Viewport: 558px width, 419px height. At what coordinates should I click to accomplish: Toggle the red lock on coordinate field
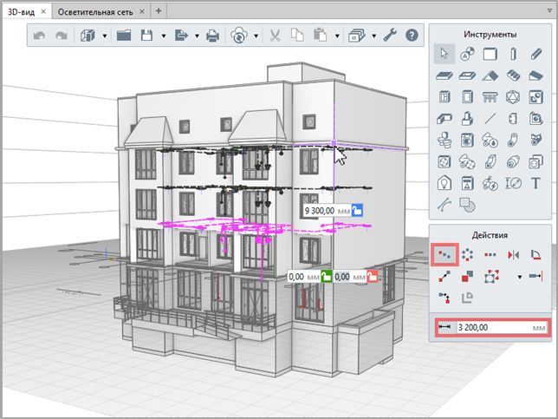[373, 276]
